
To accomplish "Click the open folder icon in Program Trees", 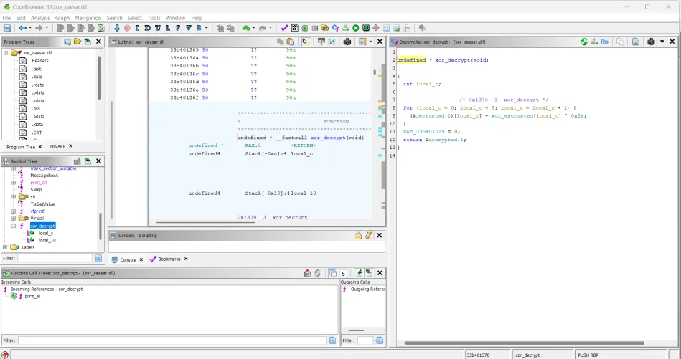I will click(x=78, y=42).
